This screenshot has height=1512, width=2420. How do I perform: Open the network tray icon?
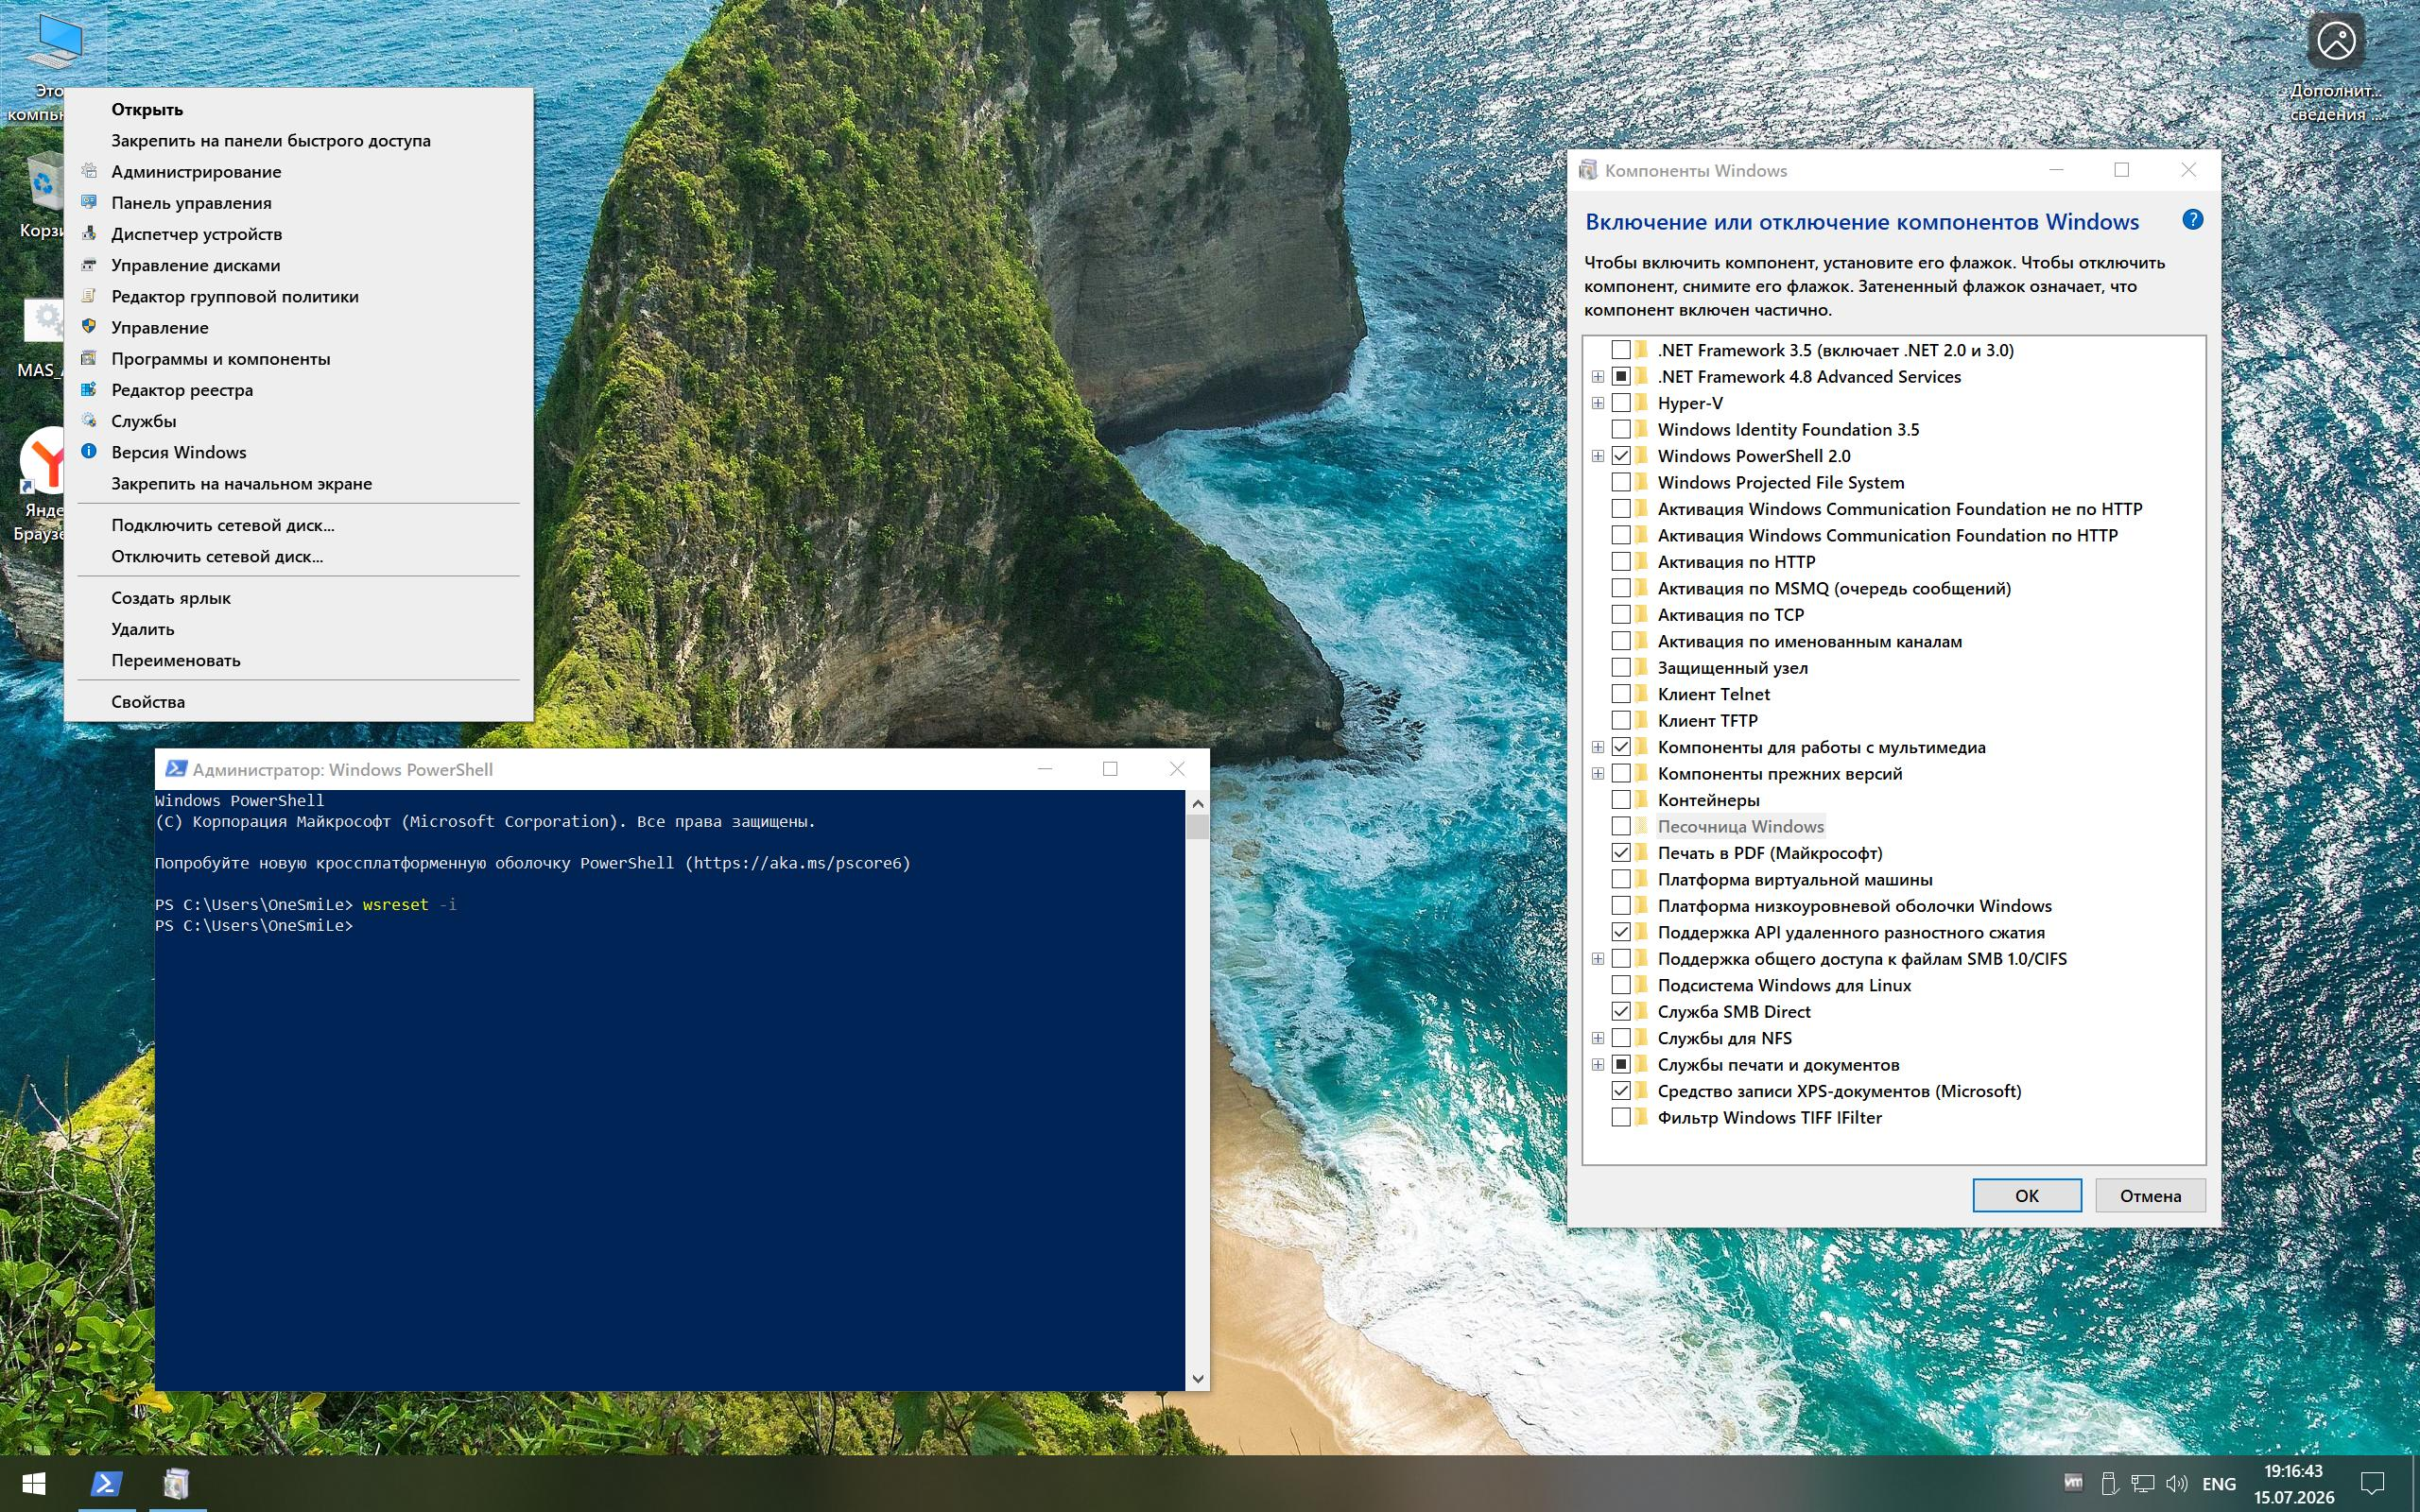point(2142,1483)
